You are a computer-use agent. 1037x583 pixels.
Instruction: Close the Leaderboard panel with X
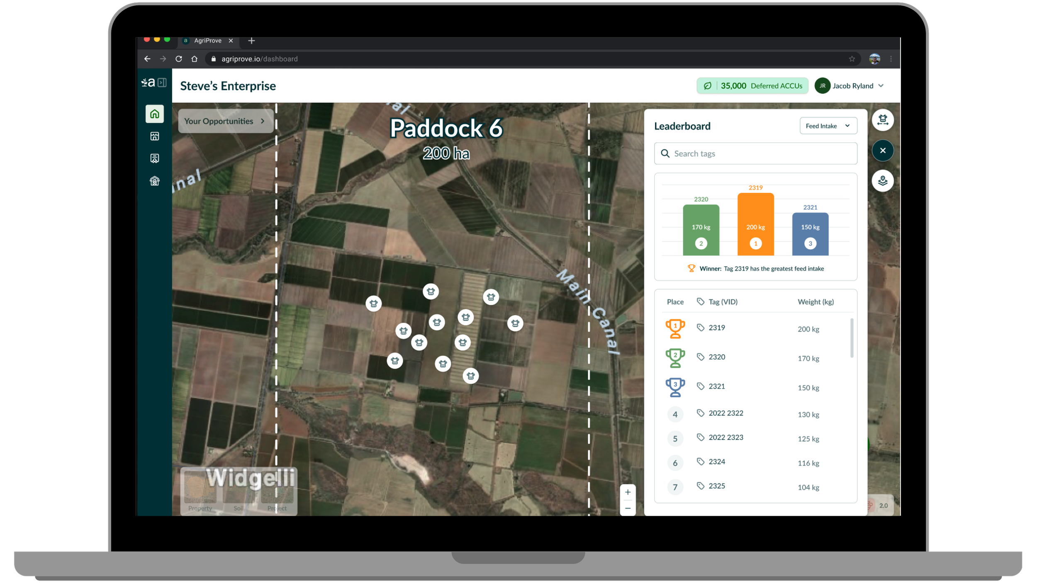point(882,151)
